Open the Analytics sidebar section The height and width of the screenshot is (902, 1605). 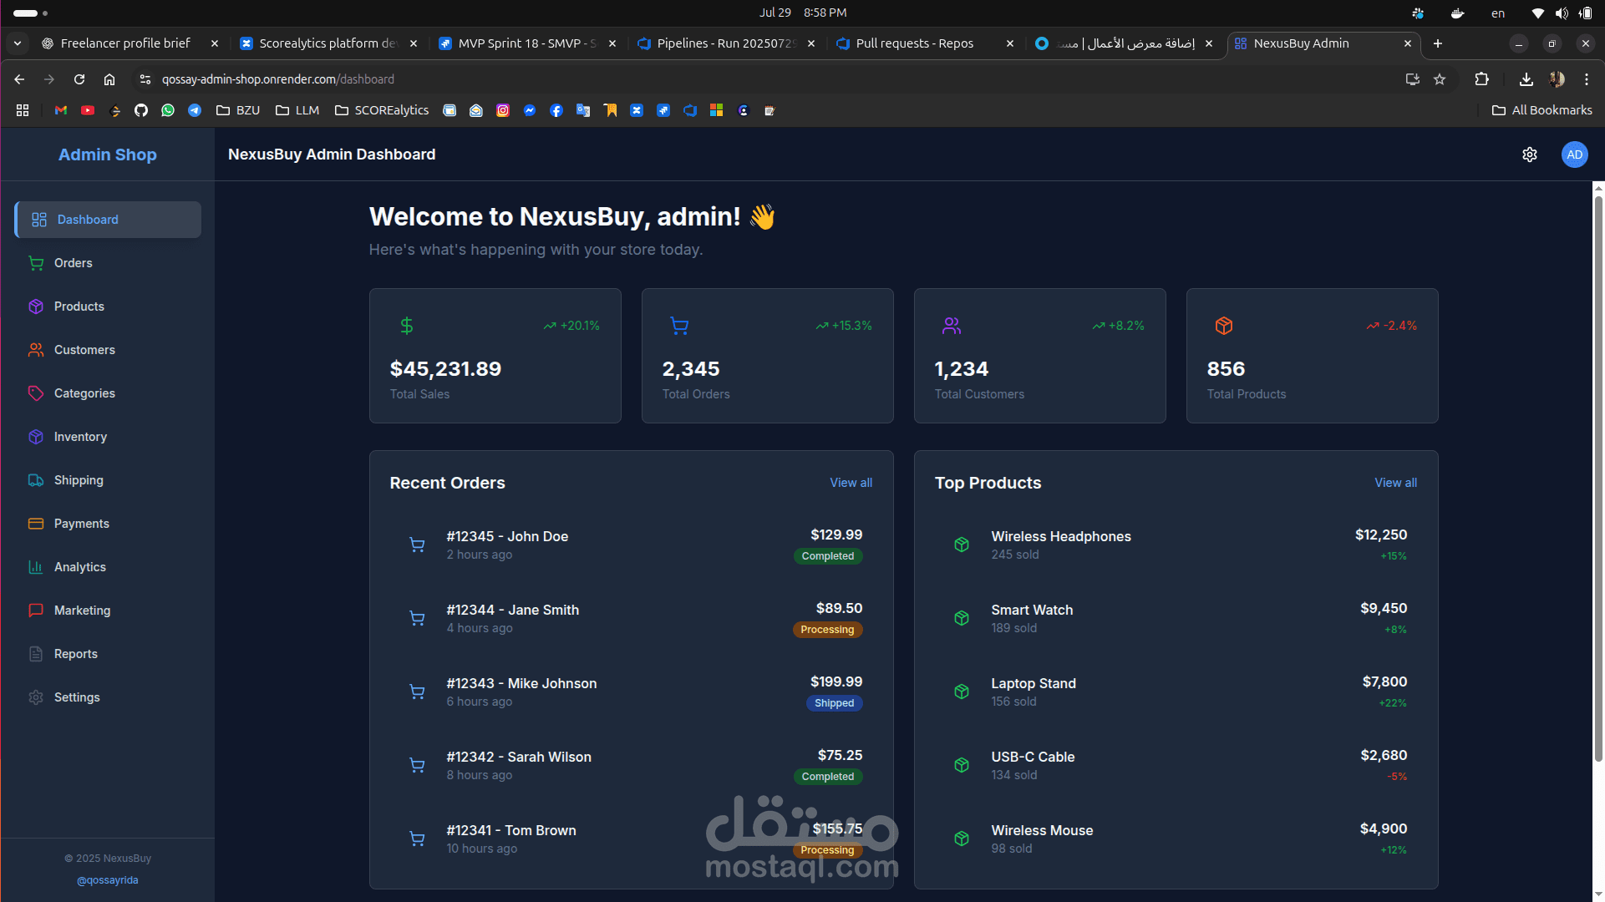click(108, 567)
